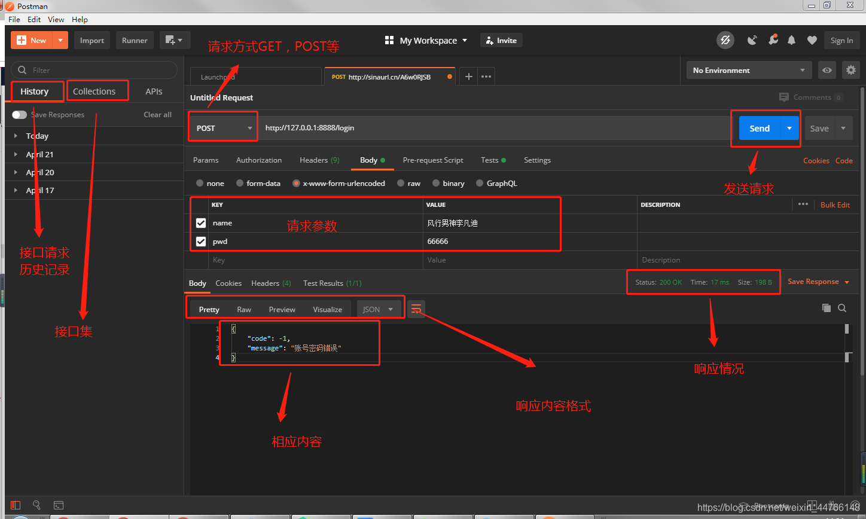The image size is (866, 519).
Task: Click the Cookies link
Action: tap(816, 160)
